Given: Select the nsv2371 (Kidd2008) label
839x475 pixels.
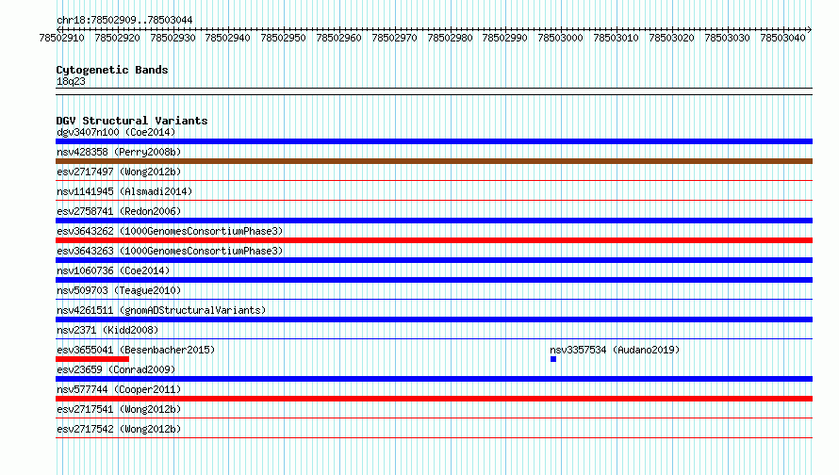Looking at the screenshot, I should (x=107, y=330).
